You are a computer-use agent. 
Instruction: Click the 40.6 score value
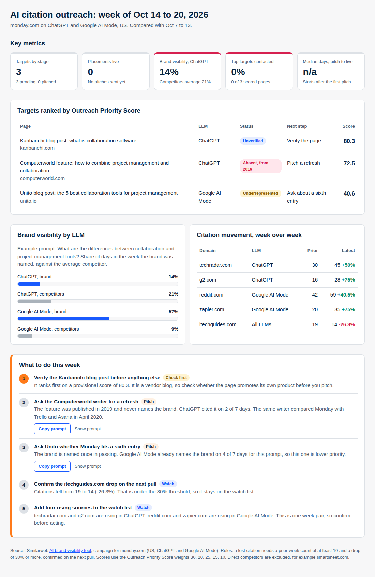[x=349, y=193]
